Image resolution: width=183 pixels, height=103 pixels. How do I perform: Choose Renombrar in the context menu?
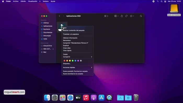point(77,40)
